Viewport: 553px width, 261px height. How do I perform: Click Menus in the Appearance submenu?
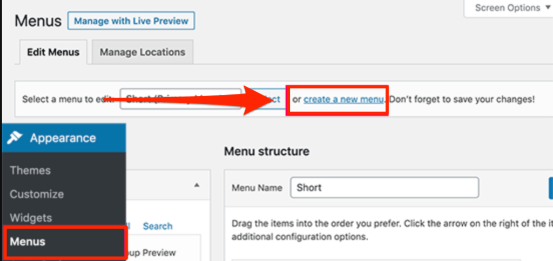click(x=28, y=242)
